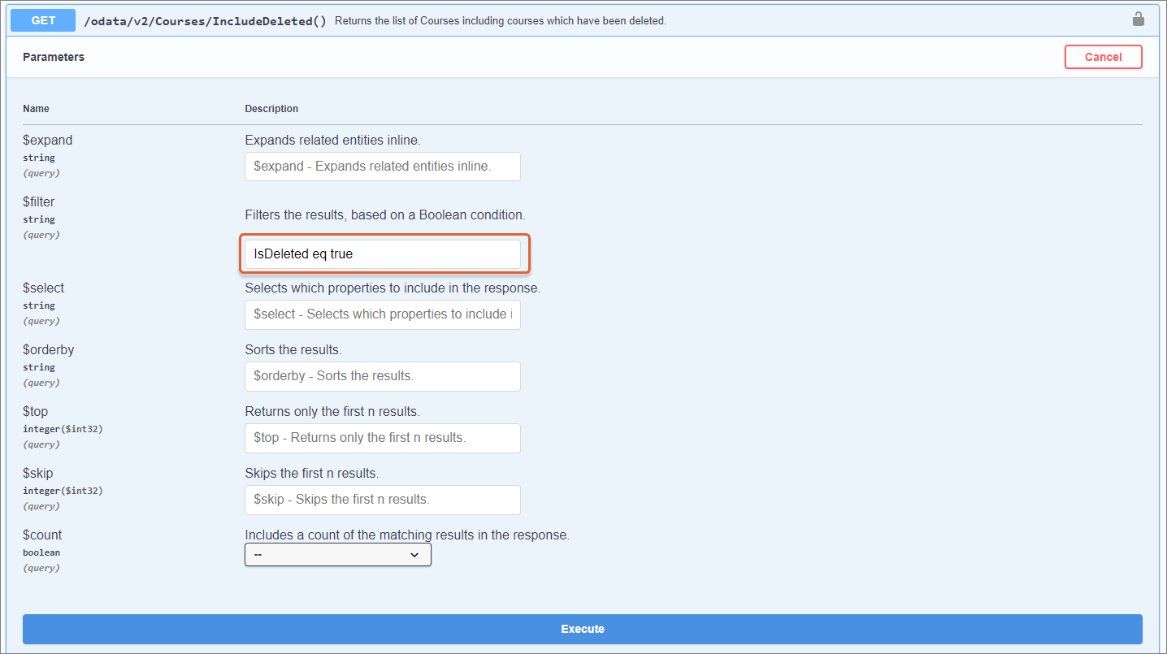This screenshot has width=1167, height=654.
Task: Click the $count parameter name label
Action: (x=42, y=535)
